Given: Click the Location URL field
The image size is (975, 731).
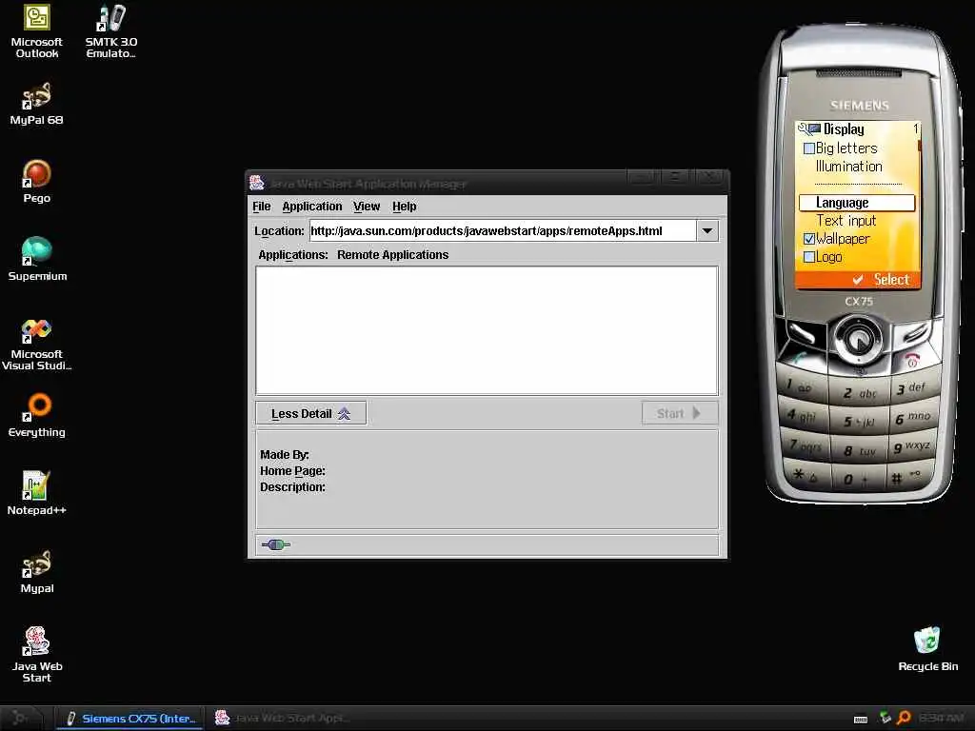Looking at the screenshot, I should pyautogui.click(x=503, y=230).
